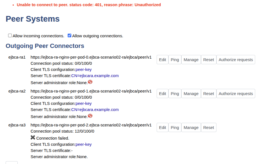265x164 pixels.
Task: Ping the ejbca-ra1 peer connector
Action: pos(175,60)
